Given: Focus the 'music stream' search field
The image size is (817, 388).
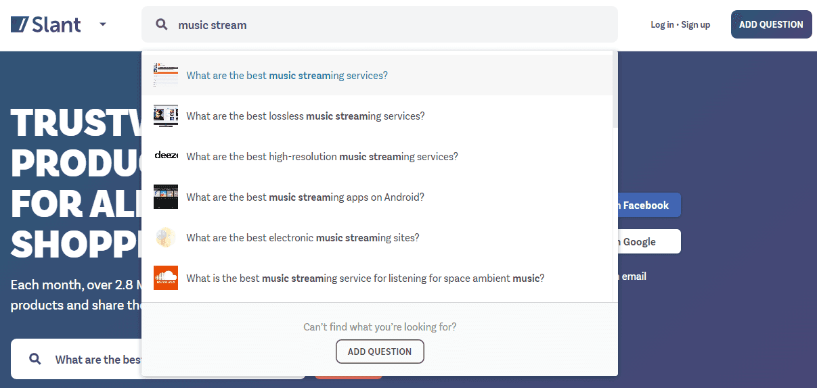Looking at the screenshot, I should [x=380, y=24].
